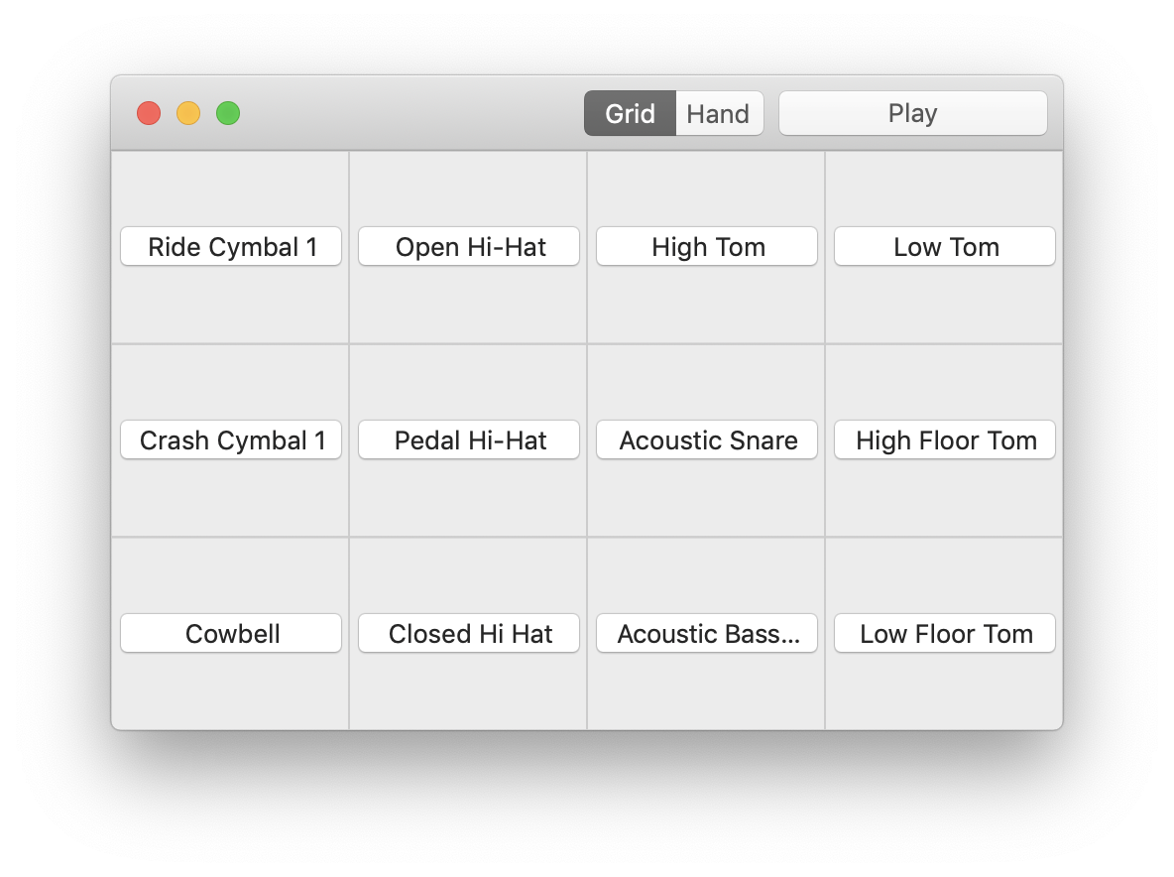Switch to the Hand view segment
1174x877 pixels.
click(718, 113)
